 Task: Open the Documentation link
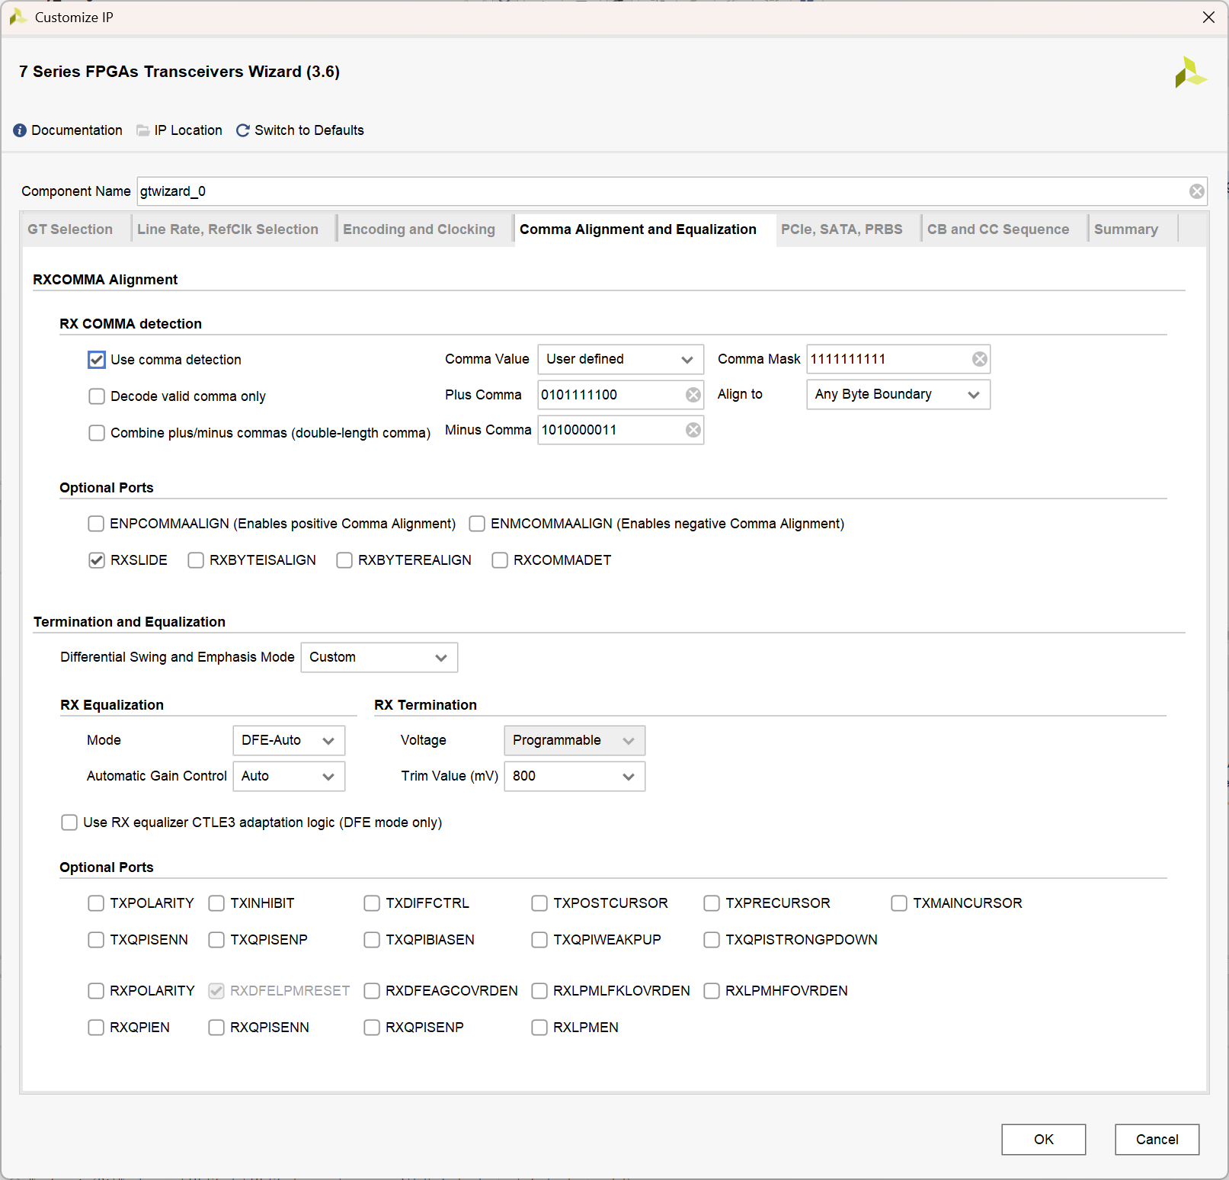[x=77, y=130]
